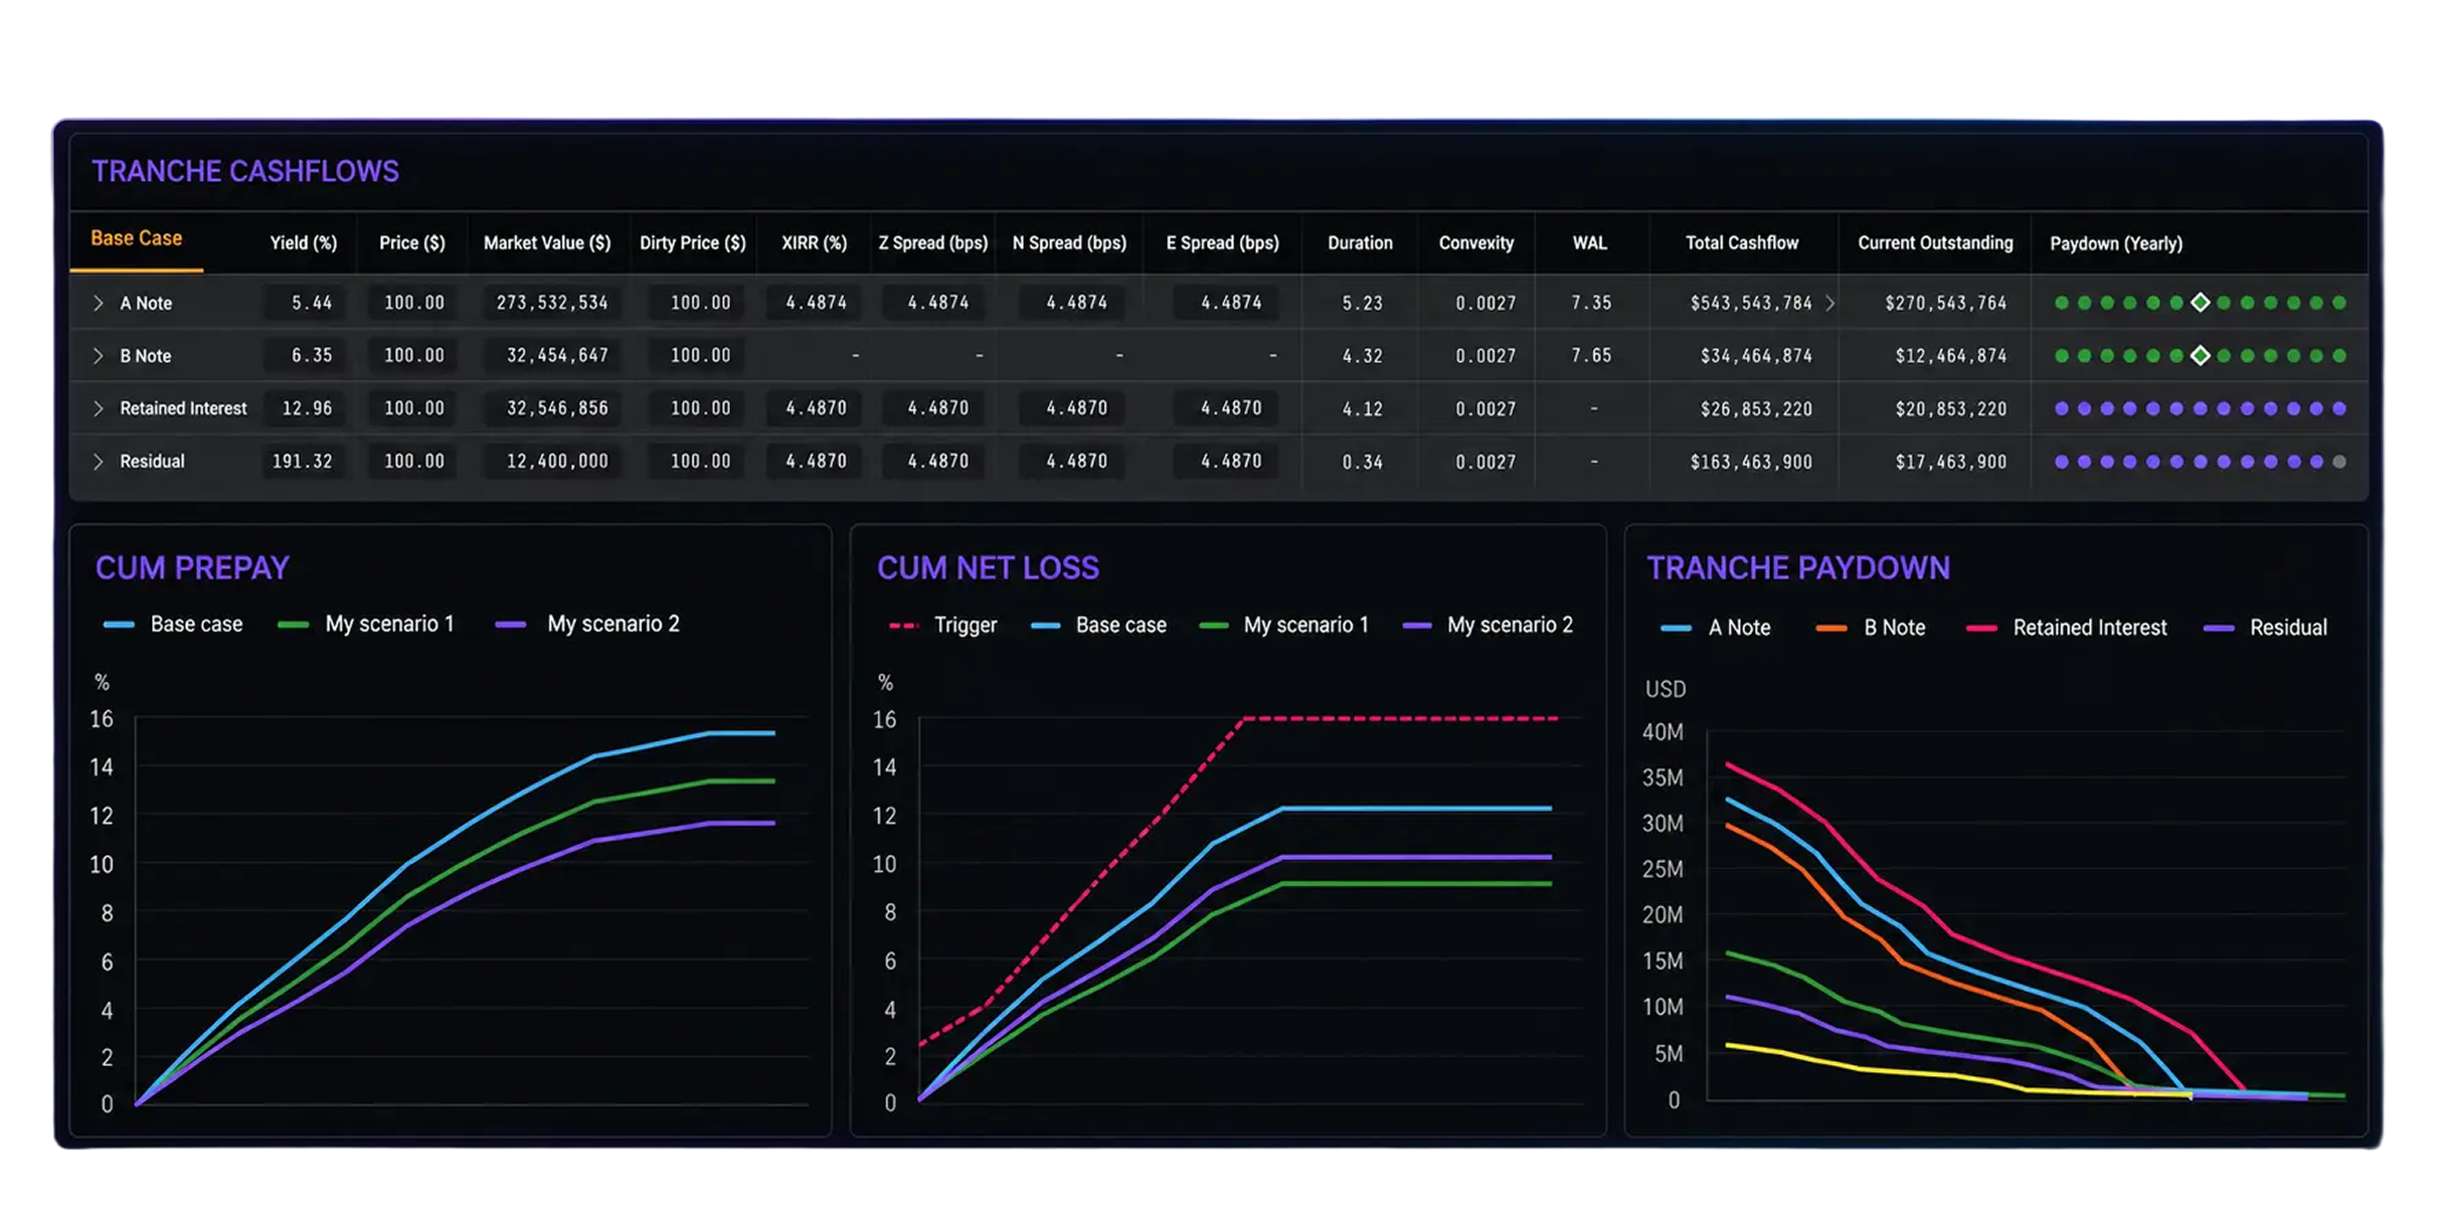Screen dimensions: 2437x1218
Task: Click the A Note WAL value 7.35
Action: tap(1591, 303)
